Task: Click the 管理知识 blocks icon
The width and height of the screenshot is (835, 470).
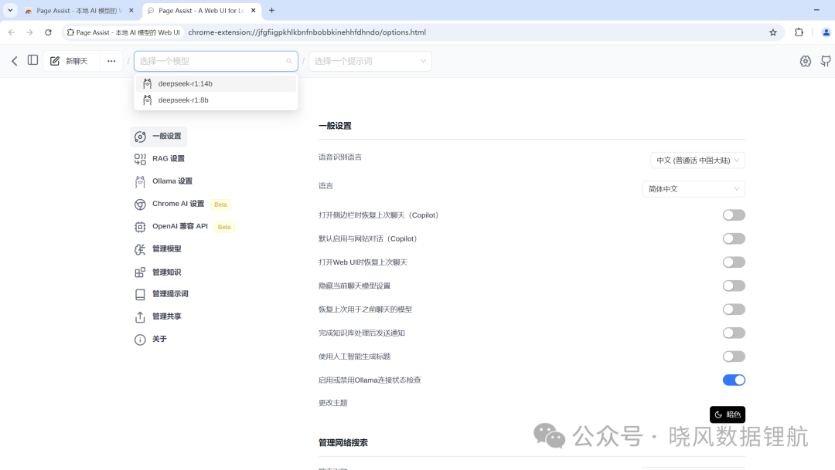Action: [x=140, y=272]
